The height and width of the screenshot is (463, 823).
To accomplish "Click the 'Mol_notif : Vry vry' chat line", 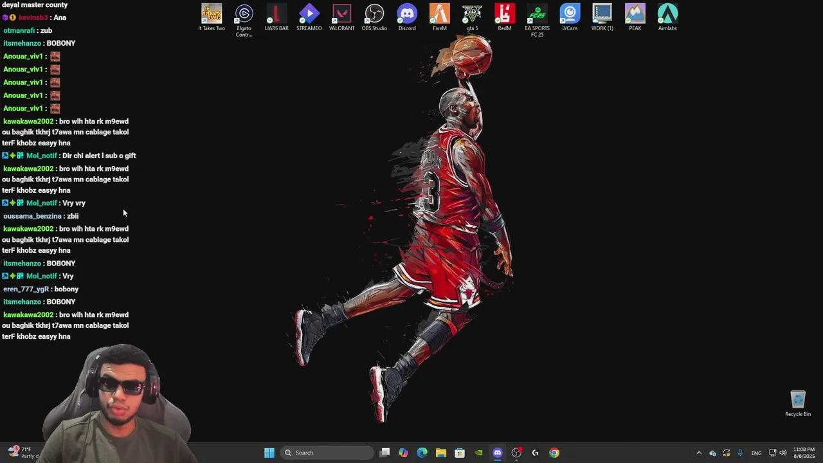I will click(44, 203).
